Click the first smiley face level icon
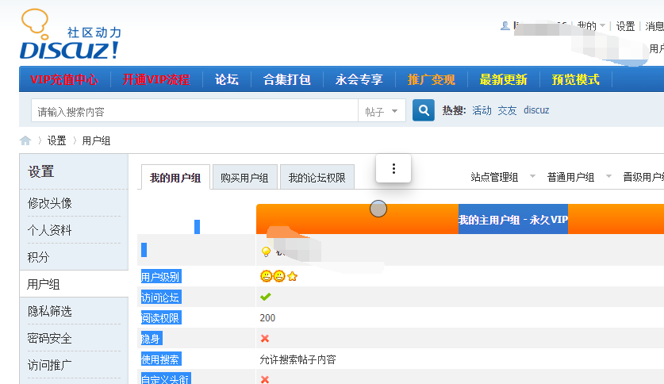664x384 pixels. [266, 276]
